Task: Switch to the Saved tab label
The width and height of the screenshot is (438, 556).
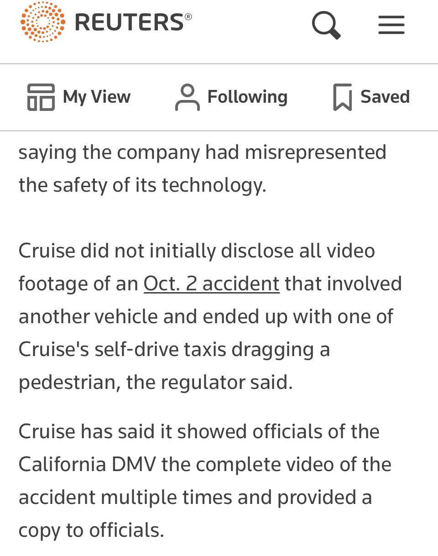Action: tap(385, 97)
